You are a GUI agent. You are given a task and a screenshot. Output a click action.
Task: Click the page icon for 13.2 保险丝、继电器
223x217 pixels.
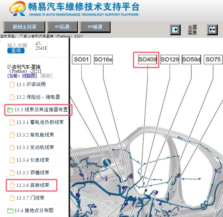point(12,97)
